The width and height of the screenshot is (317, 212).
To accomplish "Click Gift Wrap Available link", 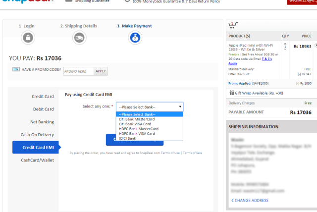I will (251, 93).
